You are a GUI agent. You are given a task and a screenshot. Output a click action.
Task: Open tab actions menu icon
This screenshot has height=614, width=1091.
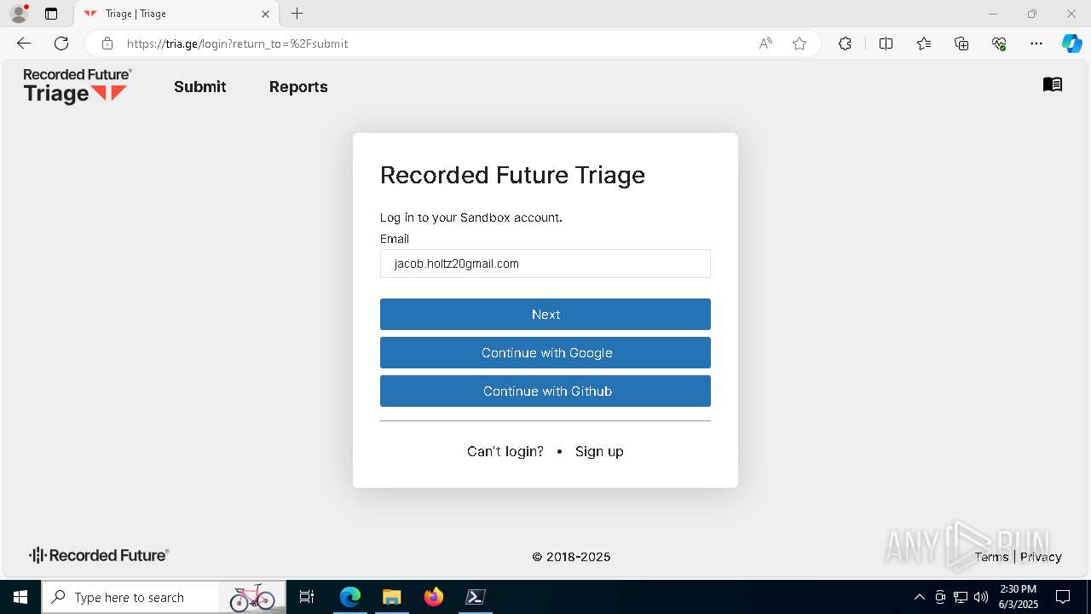coord(51,14)
